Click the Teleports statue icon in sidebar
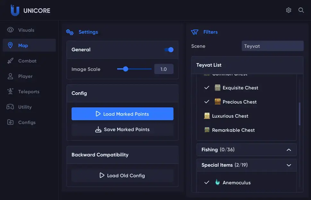The image size is (311, 200). pos(10,91)
